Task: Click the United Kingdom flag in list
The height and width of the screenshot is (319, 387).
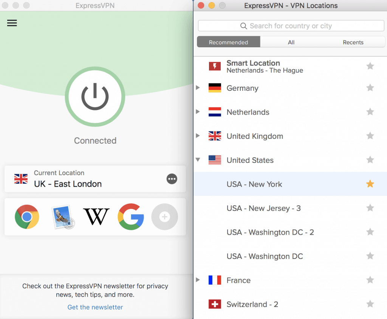Action: pos(215,136)
